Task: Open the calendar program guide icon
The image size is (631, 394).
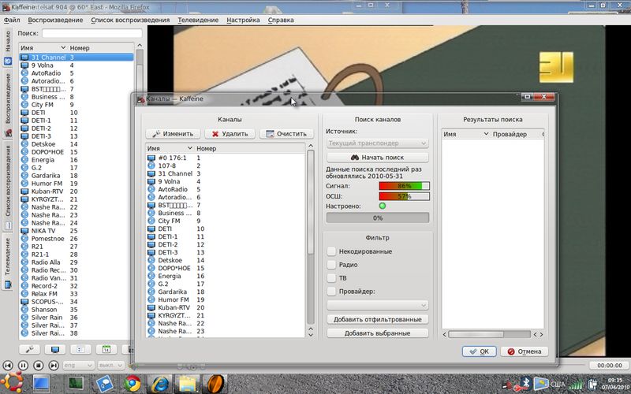Action: click(106, 349)
